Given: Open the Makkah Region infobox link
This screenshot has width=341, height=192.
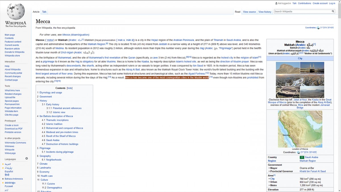Looking at the screenshot, I should (308, 161).
